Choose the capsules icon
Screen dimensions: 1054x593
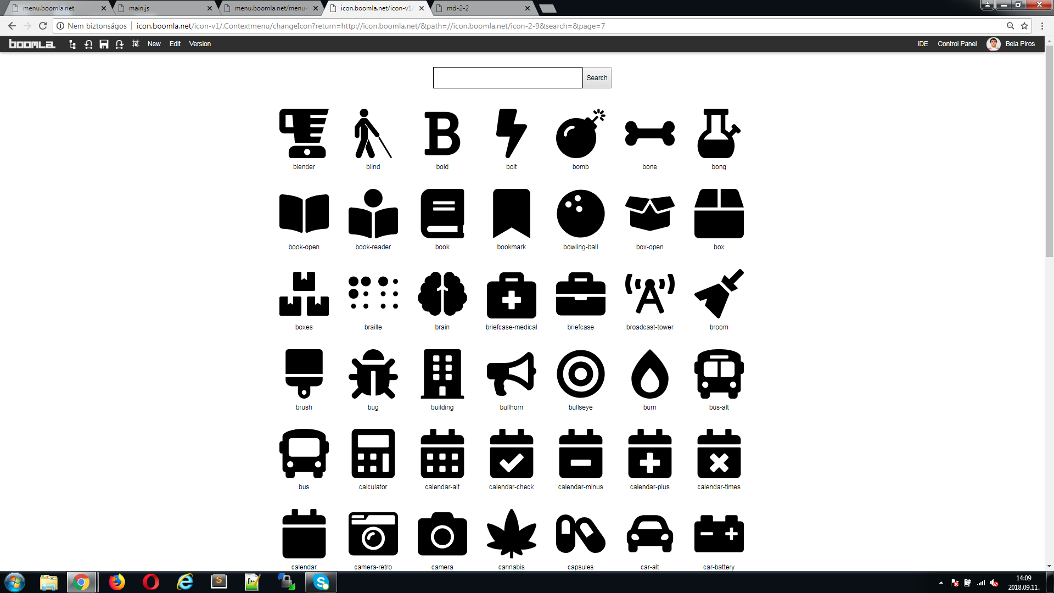click(581, 534)
